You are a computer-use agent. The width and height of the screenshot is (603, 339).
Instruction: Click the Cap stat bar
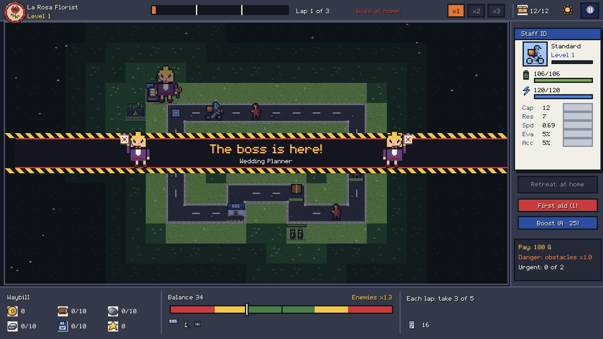tap(578, 108)
